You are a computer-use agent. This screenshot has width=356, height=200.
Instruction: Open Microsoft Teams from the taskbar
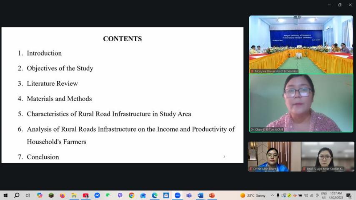[189, 195]
